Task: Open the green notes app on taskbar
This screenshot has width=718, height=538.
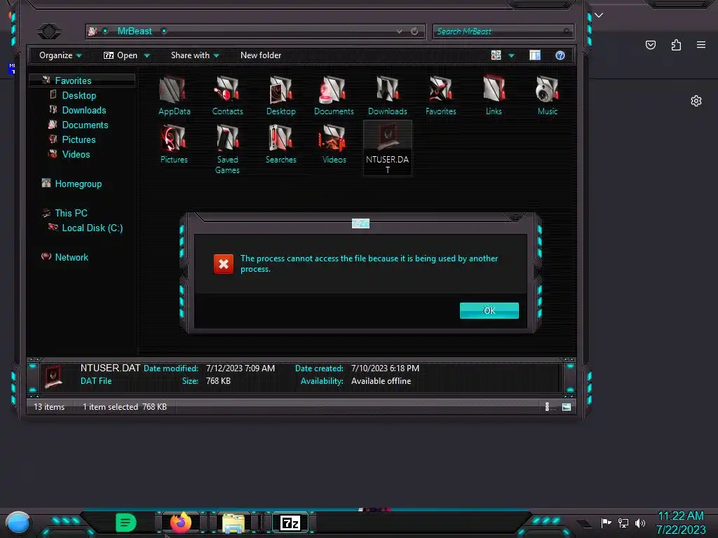Action: pos(126,523)
